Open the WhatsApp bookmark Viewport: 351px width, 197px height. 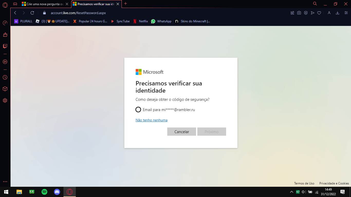161,21
